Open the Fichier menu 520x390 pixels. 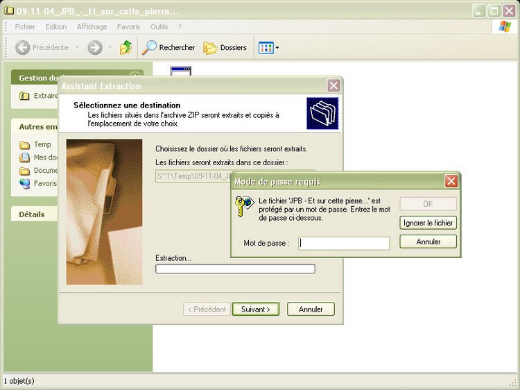tap(25, 26)
